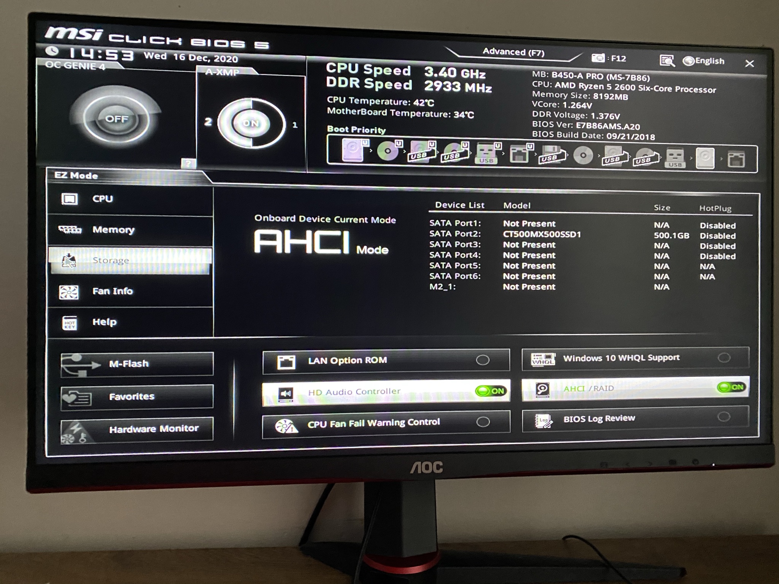The height and width of the screenshot is (584, 779).
Task: Switch to Advanced (F7) mode
Action: (x=513, y=52)
